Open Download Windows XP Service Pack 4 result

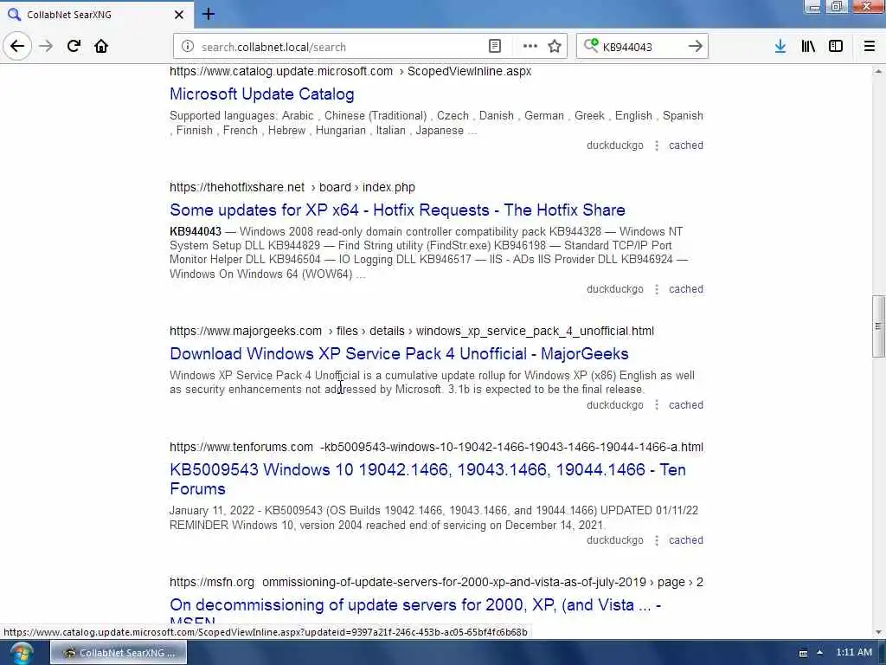399,353
